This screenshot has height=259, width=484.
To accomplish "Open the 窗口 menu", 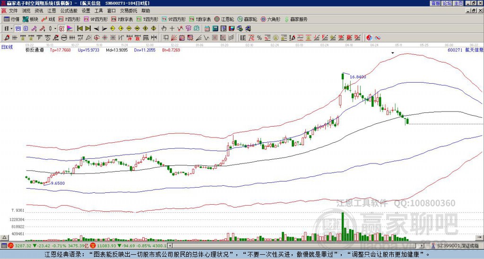I will point(112,11).
